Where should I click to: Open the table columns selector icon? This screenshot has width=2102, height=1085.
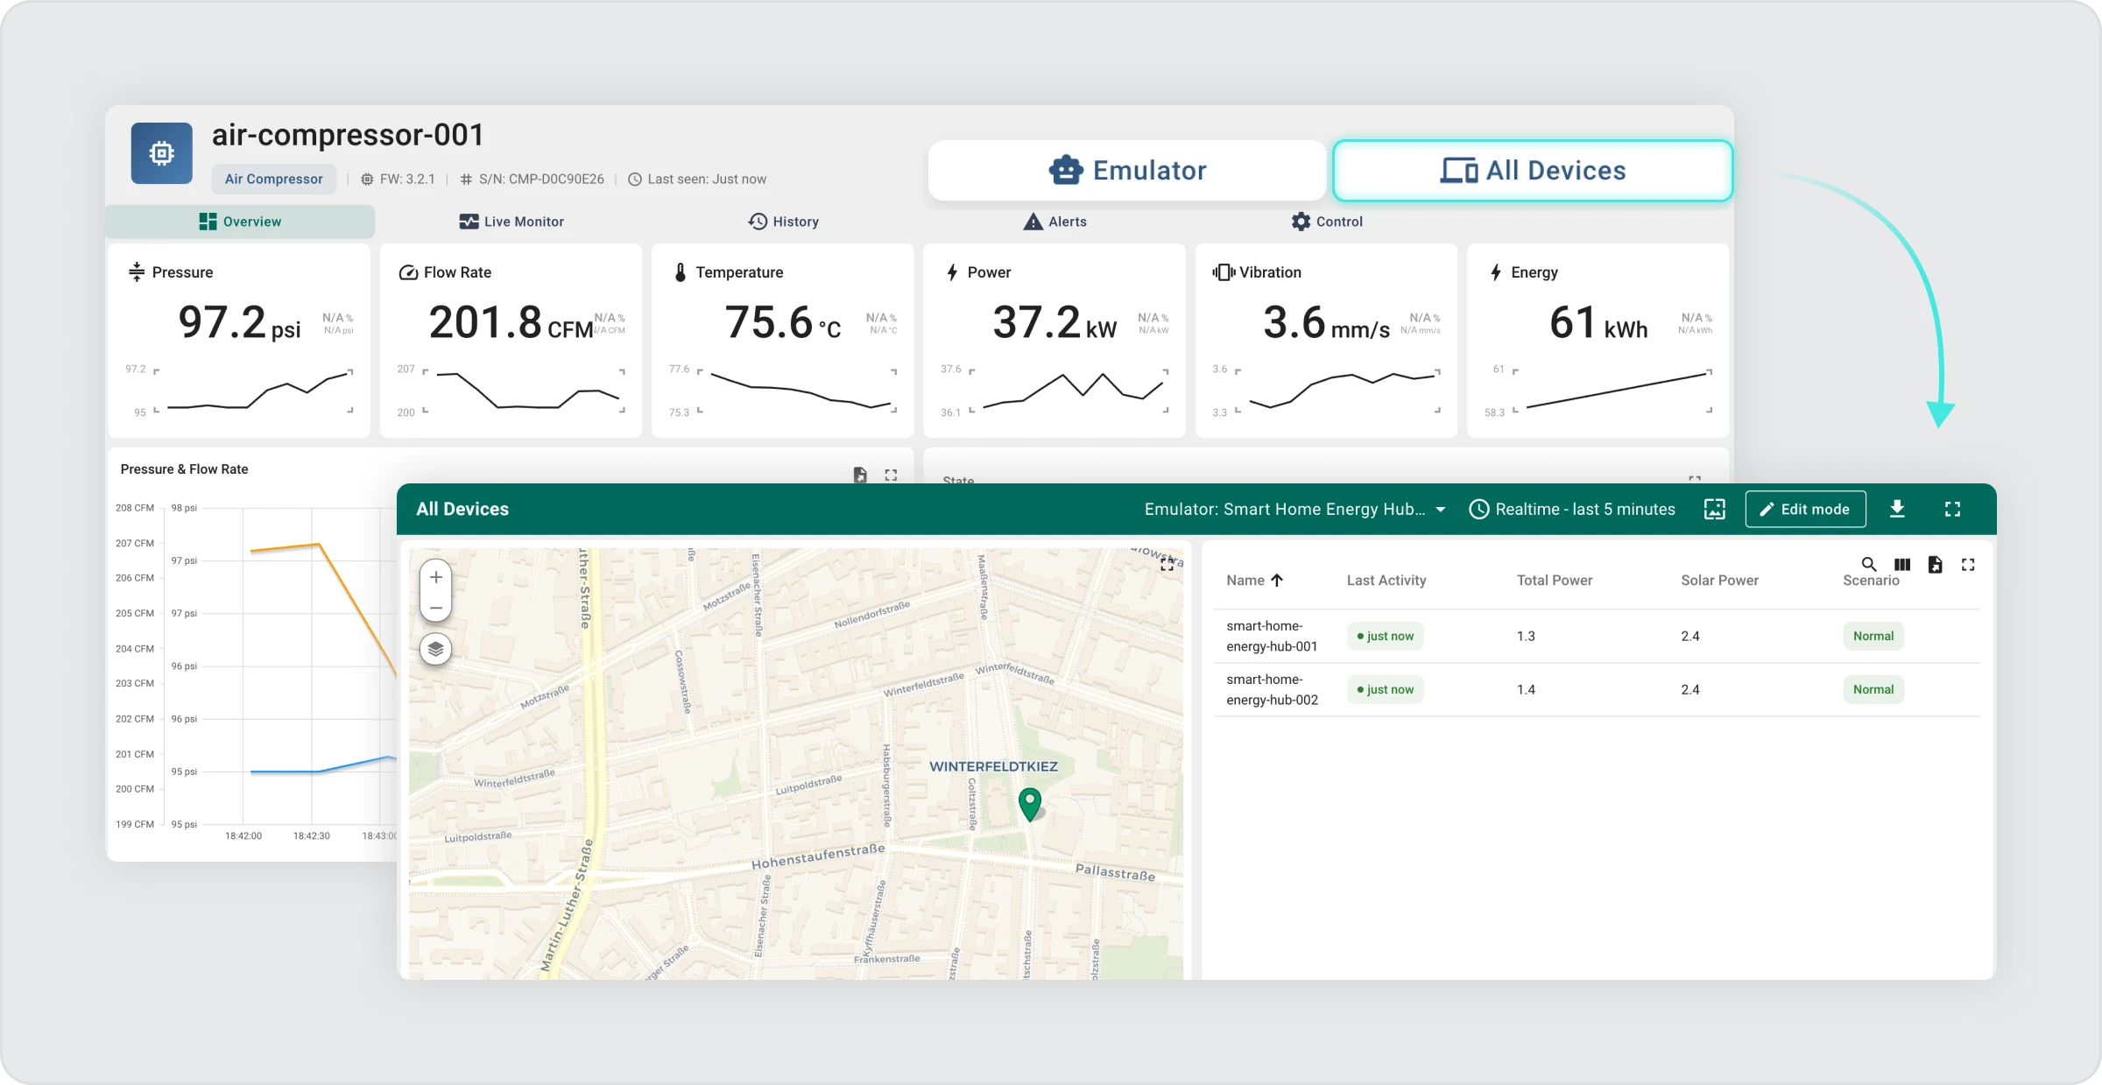pos(1902,565)
